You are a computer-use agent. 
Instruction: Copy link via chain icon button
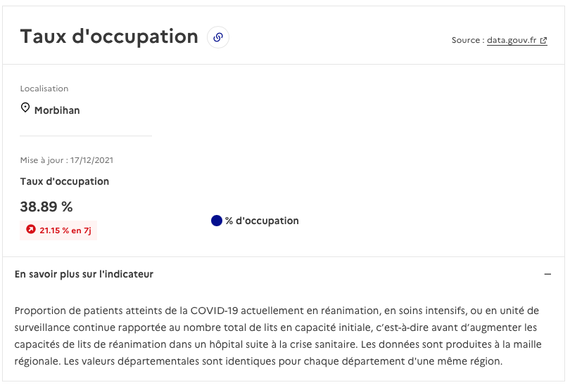point(218,37)
